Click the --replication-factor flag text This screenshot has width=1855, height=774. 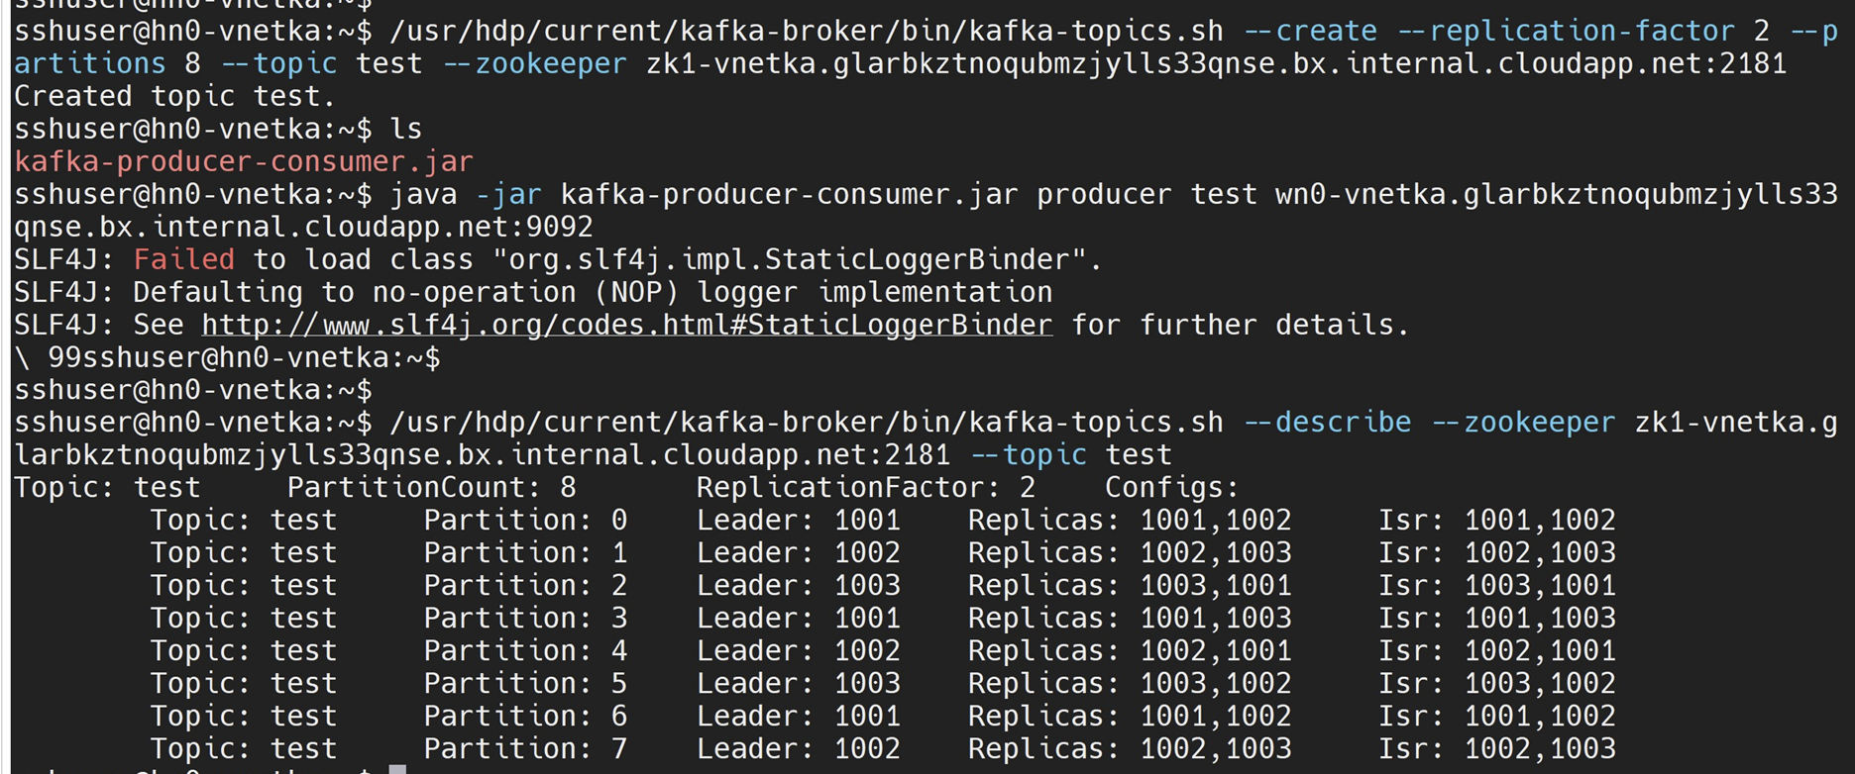pos(1566,31)
